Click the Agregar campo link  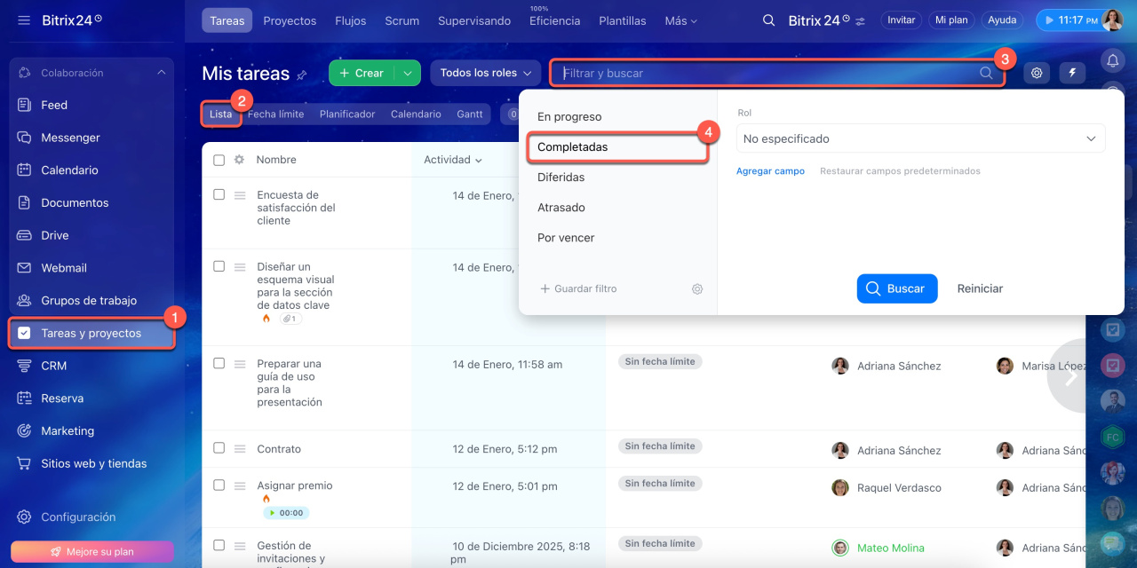[770, 171]
